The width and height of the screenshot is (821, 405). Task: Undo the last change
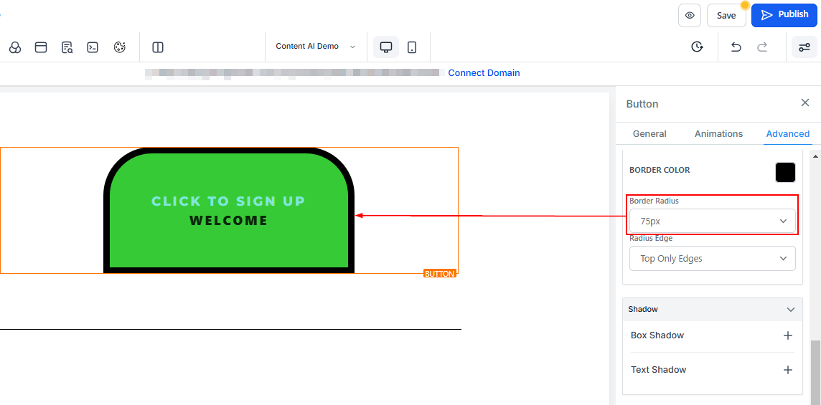click(x=736, y=47)
